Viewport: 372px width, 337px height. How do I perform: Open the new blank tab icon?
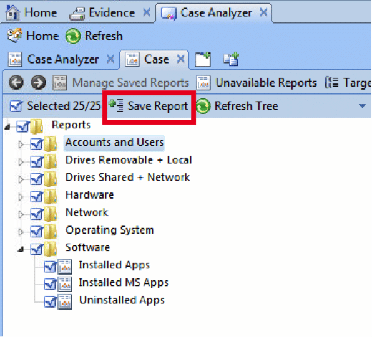tap(203, 59)
